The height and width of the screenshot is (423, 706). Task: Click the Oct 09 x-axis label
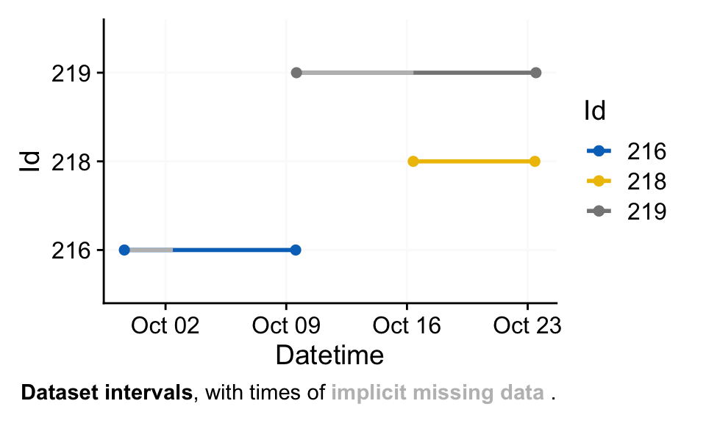[286, 325]
